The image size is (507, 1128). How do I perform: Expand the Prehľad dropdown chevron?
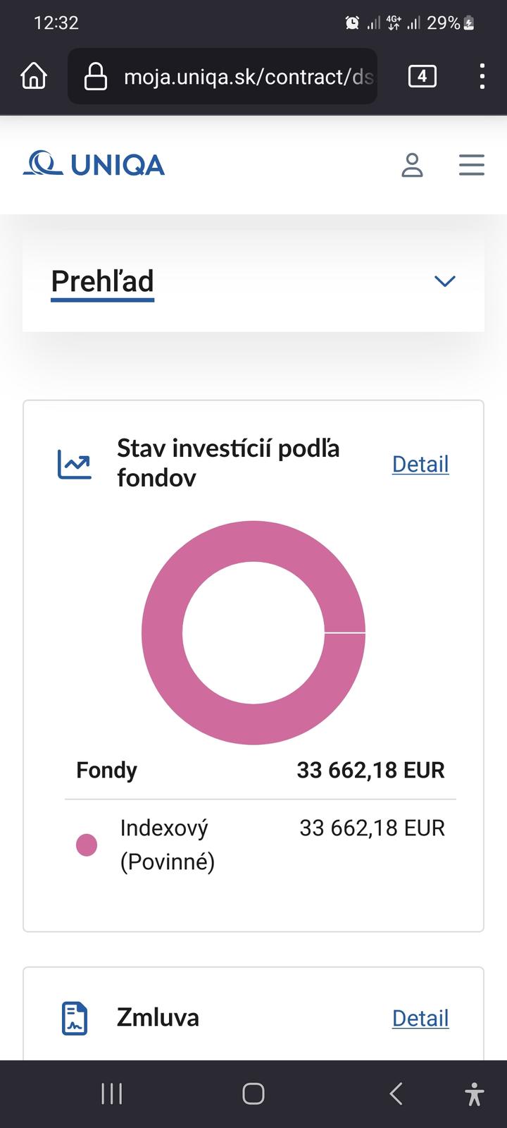[444, 281]
